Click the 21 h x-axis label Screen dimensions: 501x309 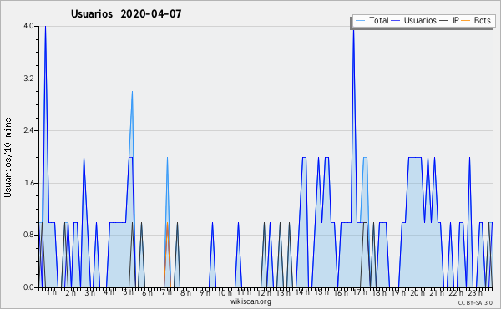pos(437,292)
